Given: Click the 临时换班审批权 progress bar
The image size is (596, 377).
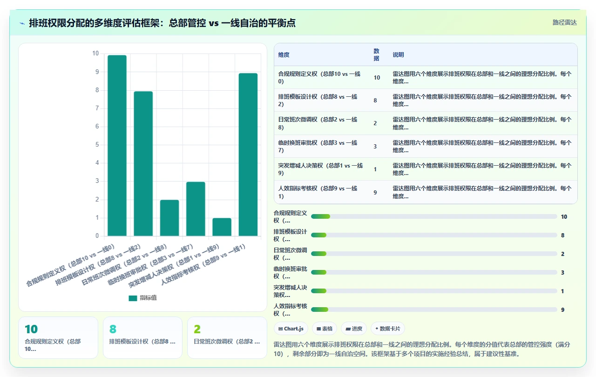Looking at the screenshot, I should click(x=434, y=272).
